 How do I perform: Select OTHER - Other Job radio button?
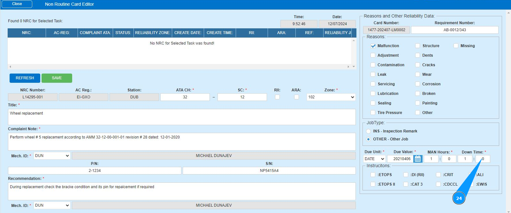[x=369, y=139]
